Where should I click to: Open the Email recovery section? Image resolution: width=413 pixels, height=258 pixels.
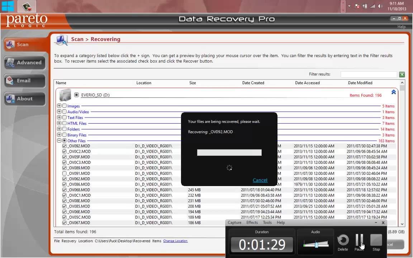[24, 81]
